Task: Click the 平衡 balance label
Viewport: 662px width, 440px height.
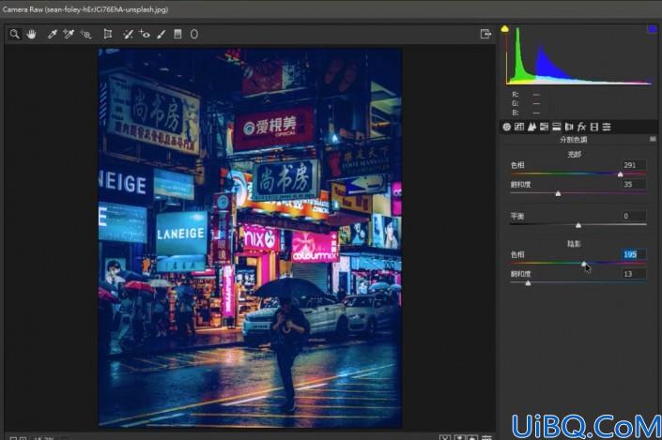Action: click(517, 216)
